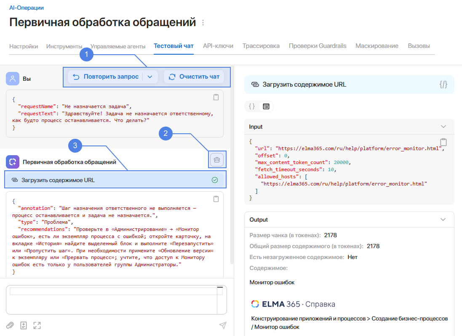Click the "requestName" line in user message
Screen dimensions: 462x336
click(75, 106)
